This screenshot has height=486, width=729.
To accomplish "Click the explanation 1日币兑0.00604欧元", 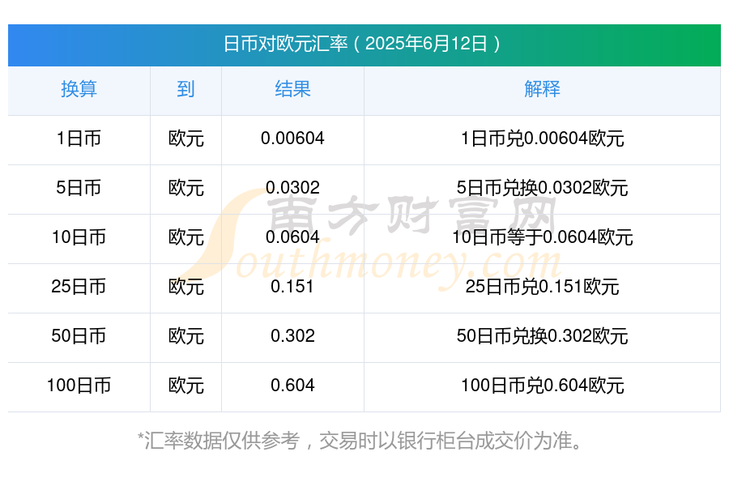I will click(542, 139).
